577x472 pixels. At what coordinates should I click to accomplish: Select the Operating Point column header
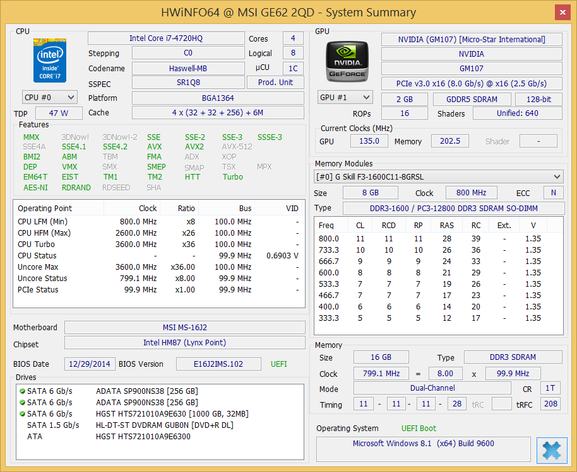tap(59, 208)
